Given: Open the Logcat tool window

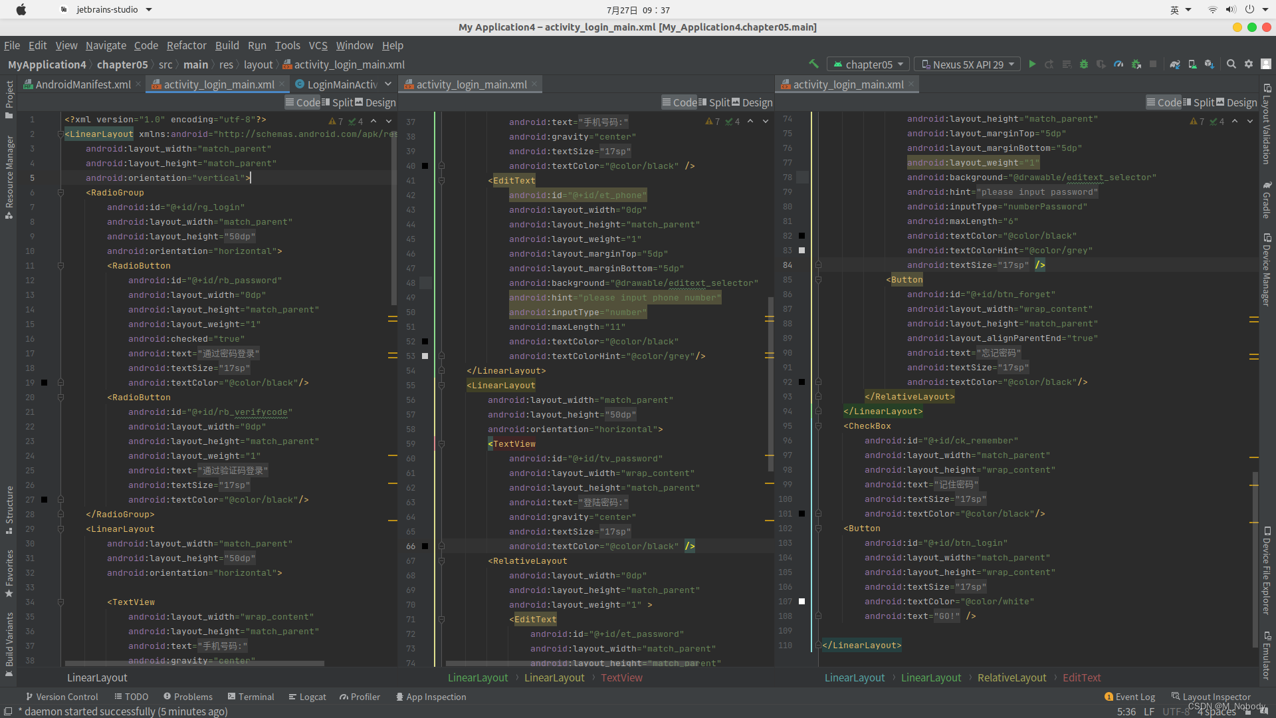Looking at the screenshot, I should pos(307,697).
